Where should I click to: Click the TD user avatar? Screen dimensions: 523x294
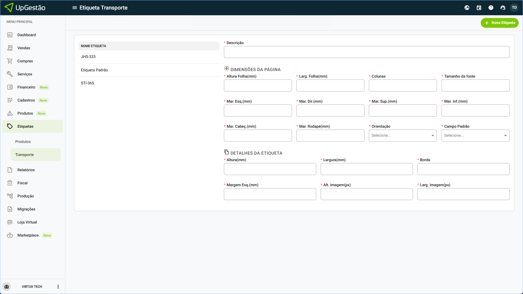[514, 8]
